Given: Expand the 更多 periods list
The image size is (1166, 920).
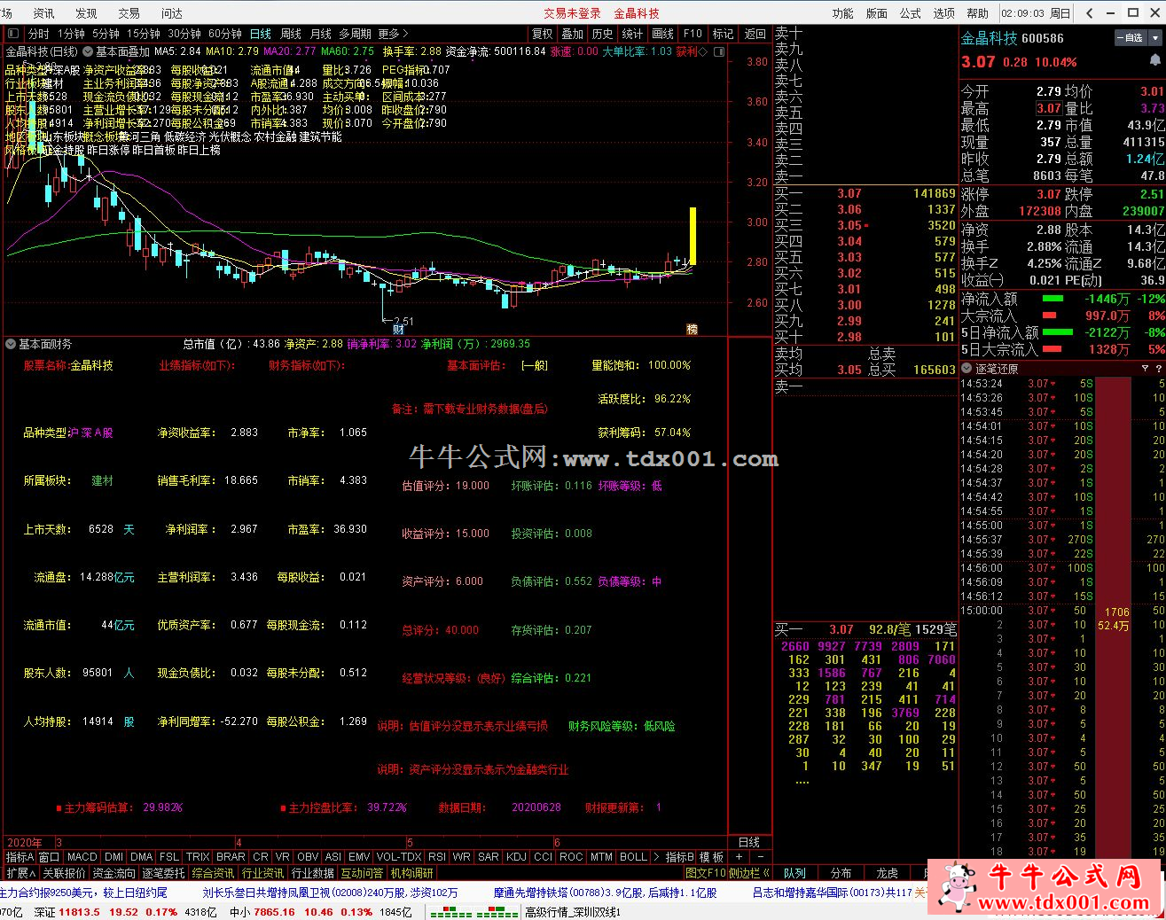Looking at the screenshot, I should pyautogui.click(x=393, y=34).
